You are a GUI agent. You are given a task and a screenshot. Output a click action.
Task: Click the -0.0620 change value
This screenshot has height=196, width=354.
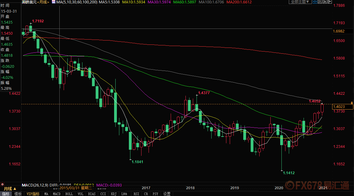pyautogui.click(x=7, y=66)
